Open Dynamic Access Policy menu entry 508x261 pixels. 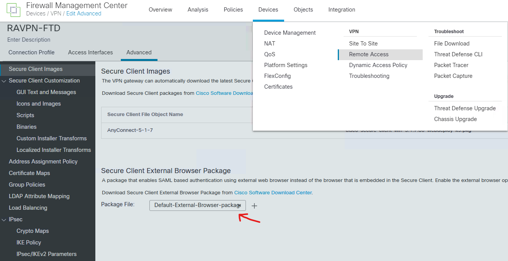378,65
